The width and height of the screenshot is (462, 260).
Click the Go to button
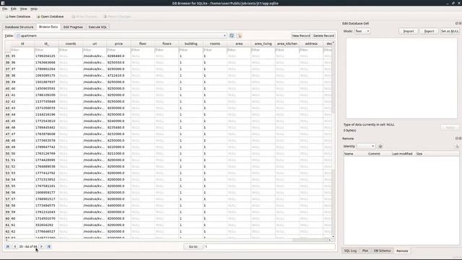point(193,246)
